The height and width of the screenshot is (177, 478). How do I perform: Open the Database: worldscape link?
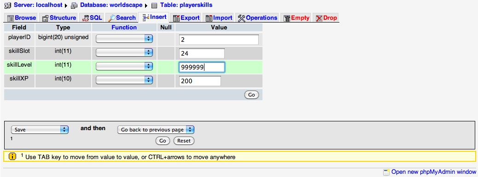(x=111, y=5)
